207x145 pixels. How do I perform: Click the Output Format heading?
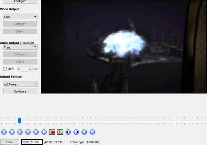coord(11,77)
